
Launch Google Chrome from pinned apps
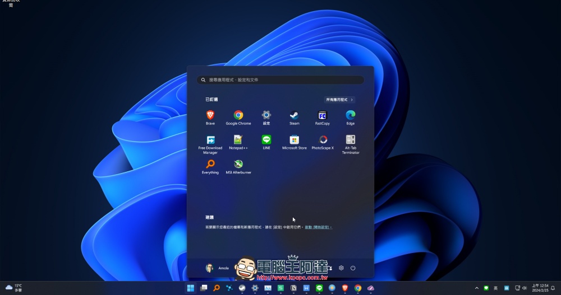point(238,118)
